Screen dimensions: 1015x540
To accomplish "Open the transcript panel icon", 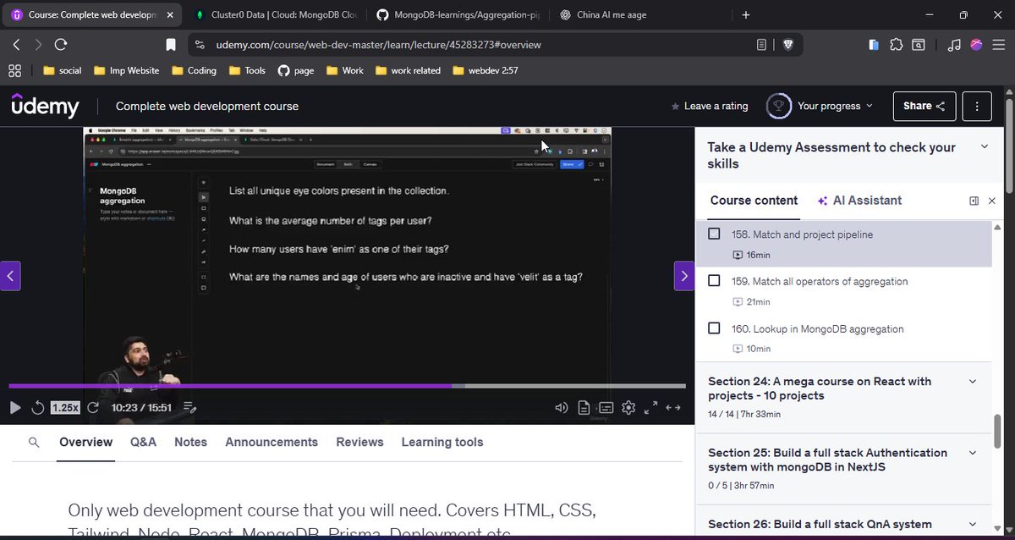I will point(584,408).
